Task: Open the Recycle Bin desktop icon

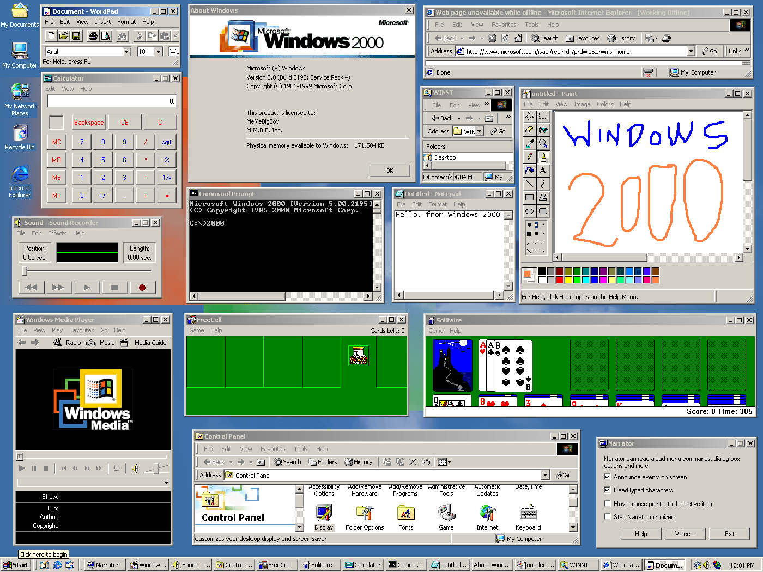Action: point(20,137)
